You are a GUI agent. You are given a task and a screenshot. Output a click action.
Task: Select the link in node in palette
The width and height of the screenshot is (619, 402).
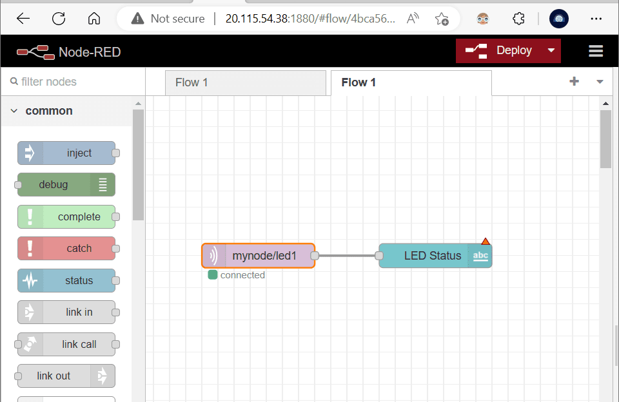point(66,312)
